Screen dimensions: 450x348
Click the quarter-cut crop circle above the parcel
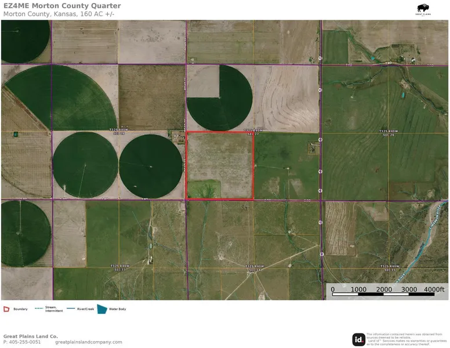click(220, 97)
